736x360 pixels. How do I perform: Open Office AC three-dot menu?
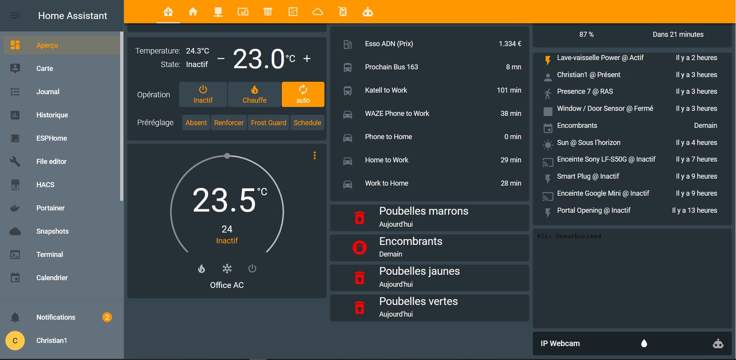point(315,155)
